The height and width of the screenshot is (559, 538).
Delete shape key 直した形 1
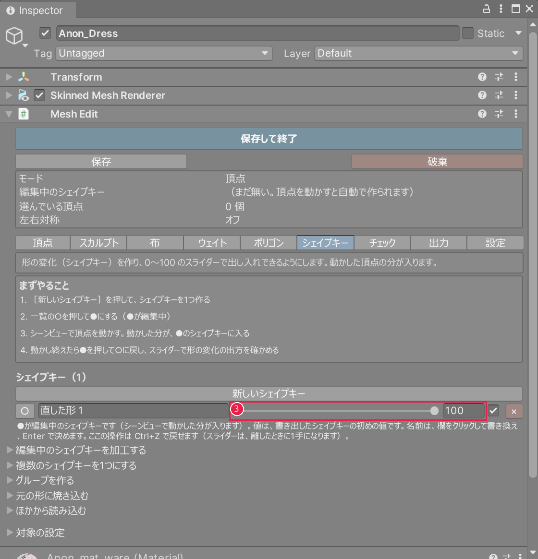click(514, 411)
